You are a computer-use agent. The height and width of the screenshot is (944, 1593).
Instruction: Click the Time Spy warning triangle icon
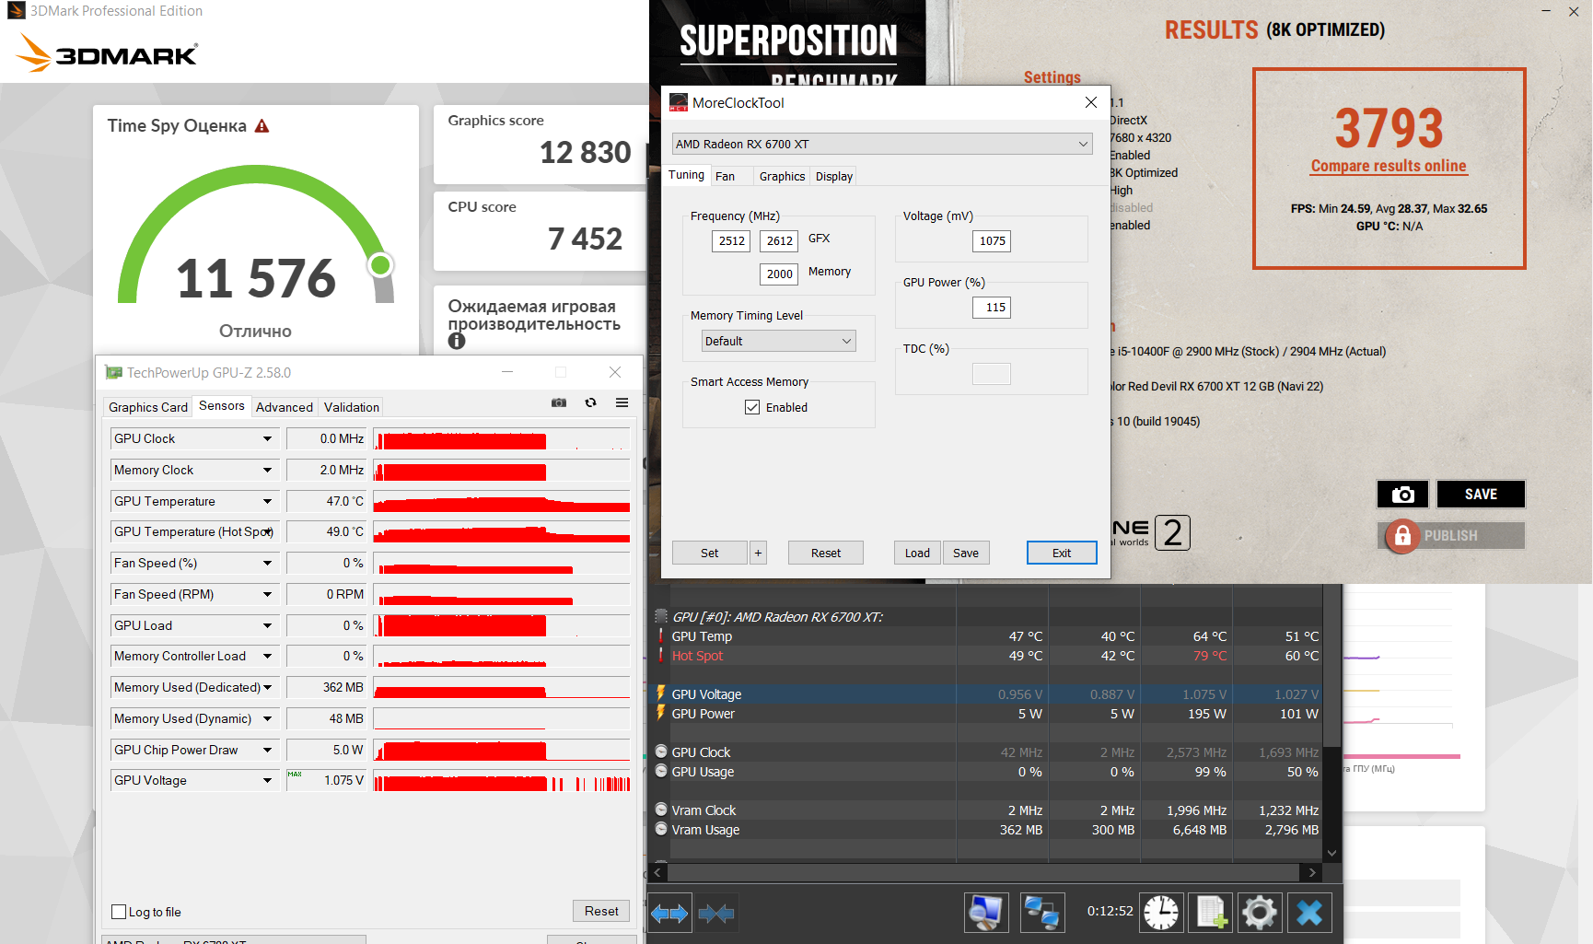[x=262, y=126]
